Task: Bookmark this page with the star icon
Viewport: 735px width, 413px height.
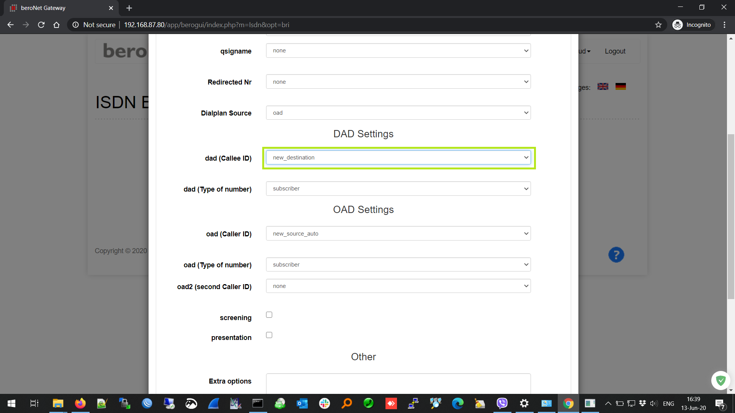Action: pos(658,25)
